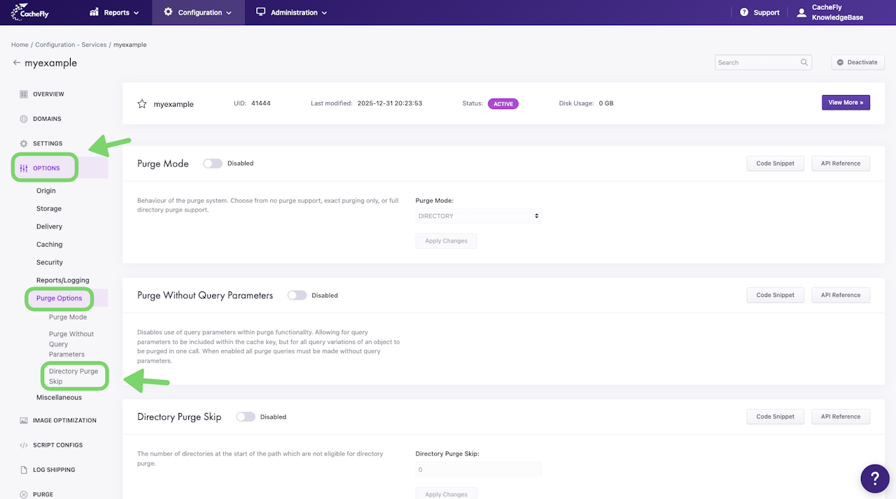Click the Purge circle-x icon
This screenshot has height=499, width=896.
(24, 494)
